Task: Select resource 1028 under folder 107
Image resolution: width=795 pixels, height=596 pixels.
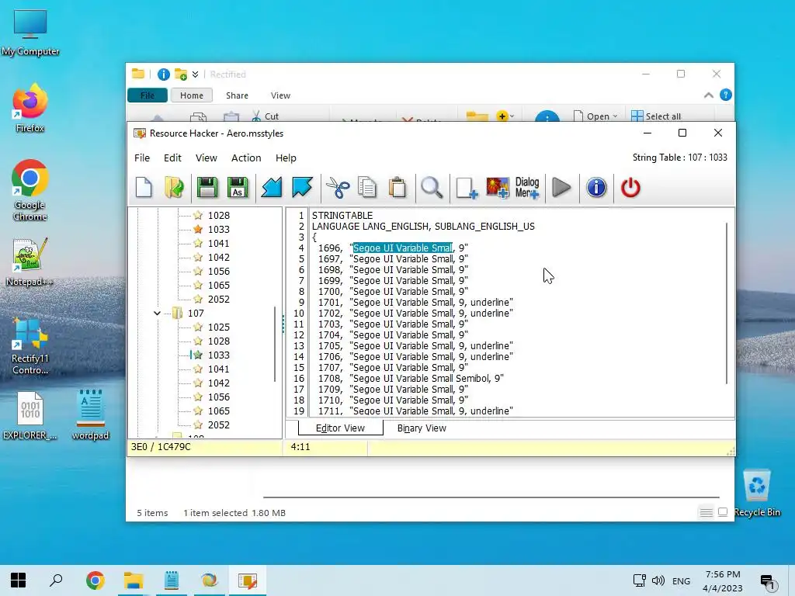Action: click(218, 341)
